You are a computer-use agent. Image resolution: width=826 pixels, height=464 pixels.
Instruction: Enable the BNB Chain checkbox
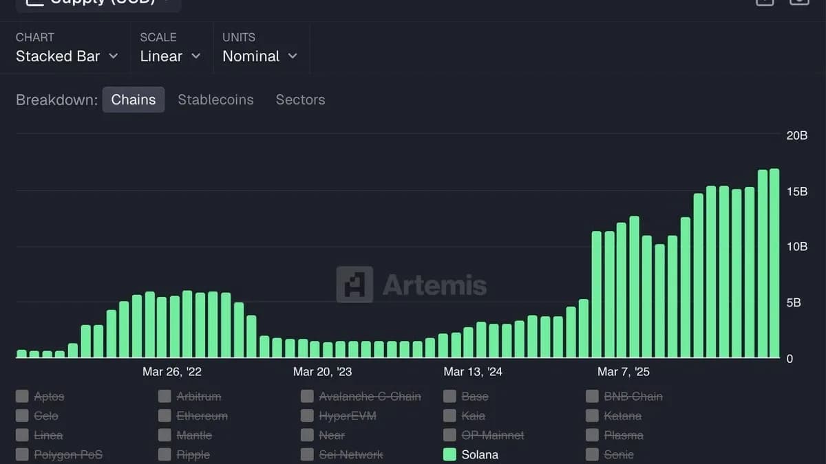[592, 396]
